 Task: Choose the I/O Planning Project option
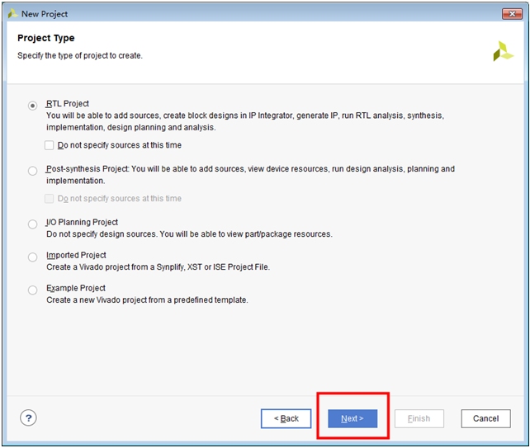[x=32, y=224]
